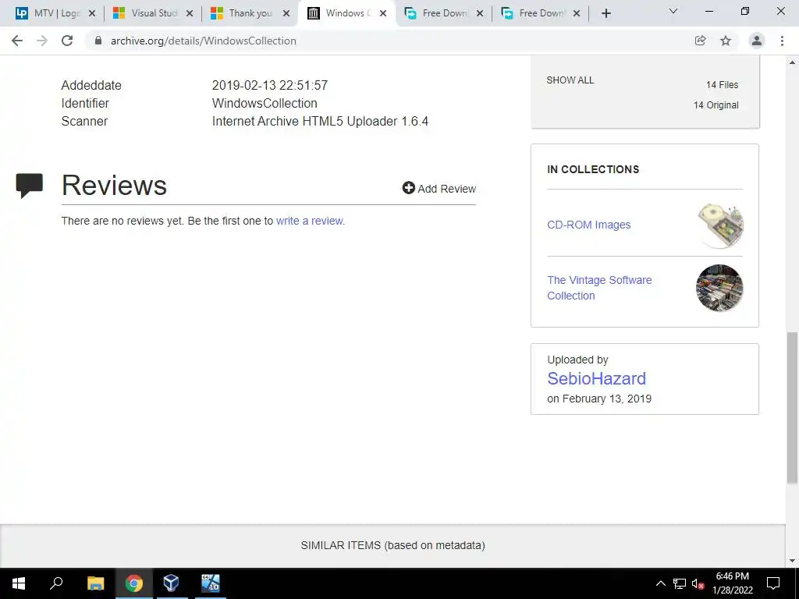Open the tab search chevron

click(x=673, y=11)
